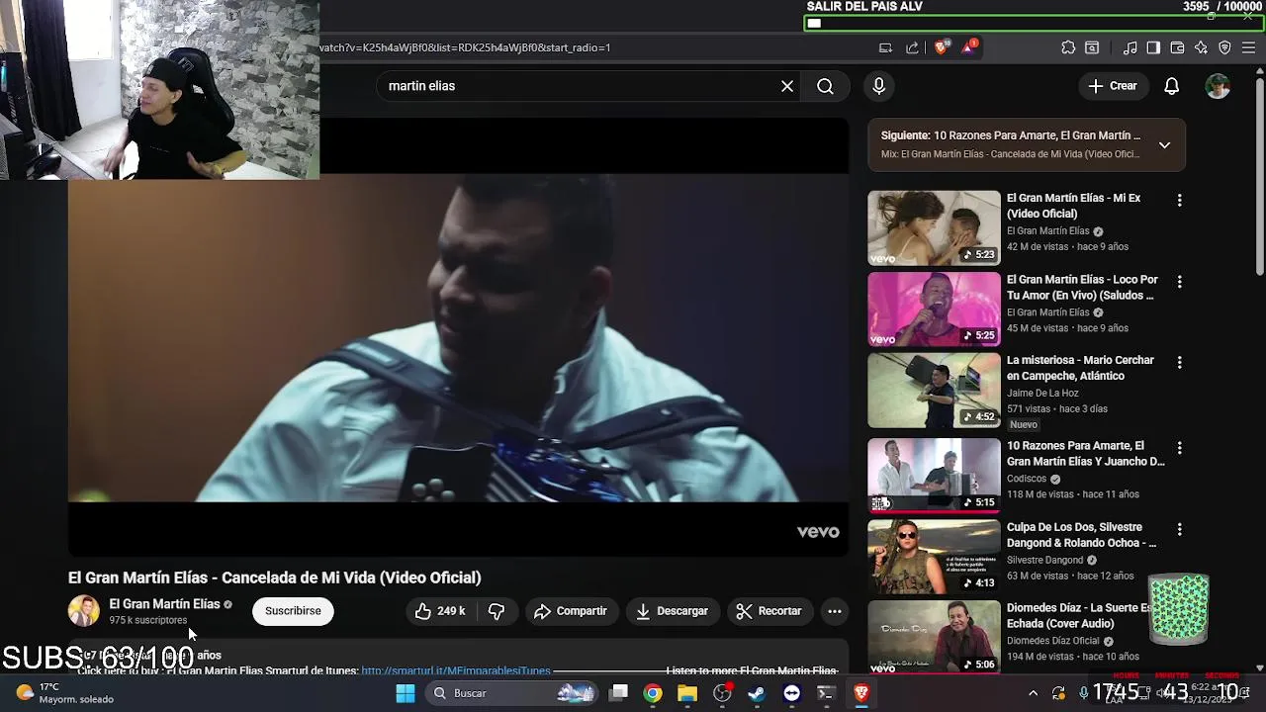The width and height of the screenshot is (1266, 712).
Task: Open El Gran Martín Elías channel name
Action: point(164,604)
